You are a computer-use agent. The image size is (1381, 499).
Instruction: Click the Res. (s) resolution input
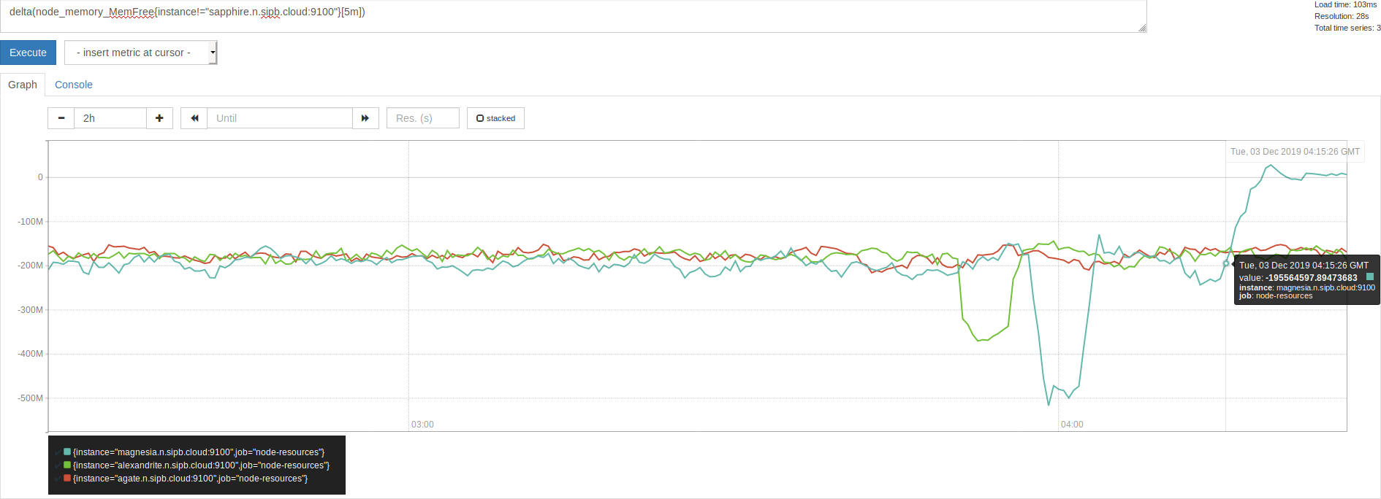point(422,117)
